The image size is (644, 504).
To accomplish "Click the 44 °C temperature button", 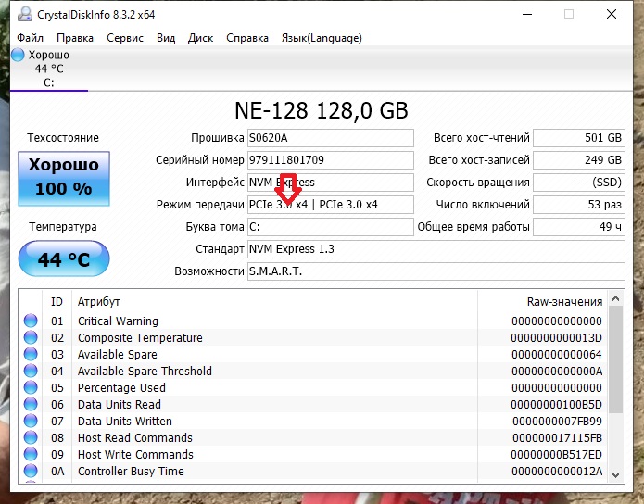I will click(63, 259).
